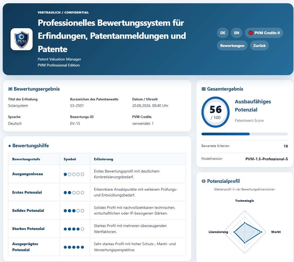Switch language to EN
Image resolution: width=294 pixels, height=262 pixels.
point(236,33)
